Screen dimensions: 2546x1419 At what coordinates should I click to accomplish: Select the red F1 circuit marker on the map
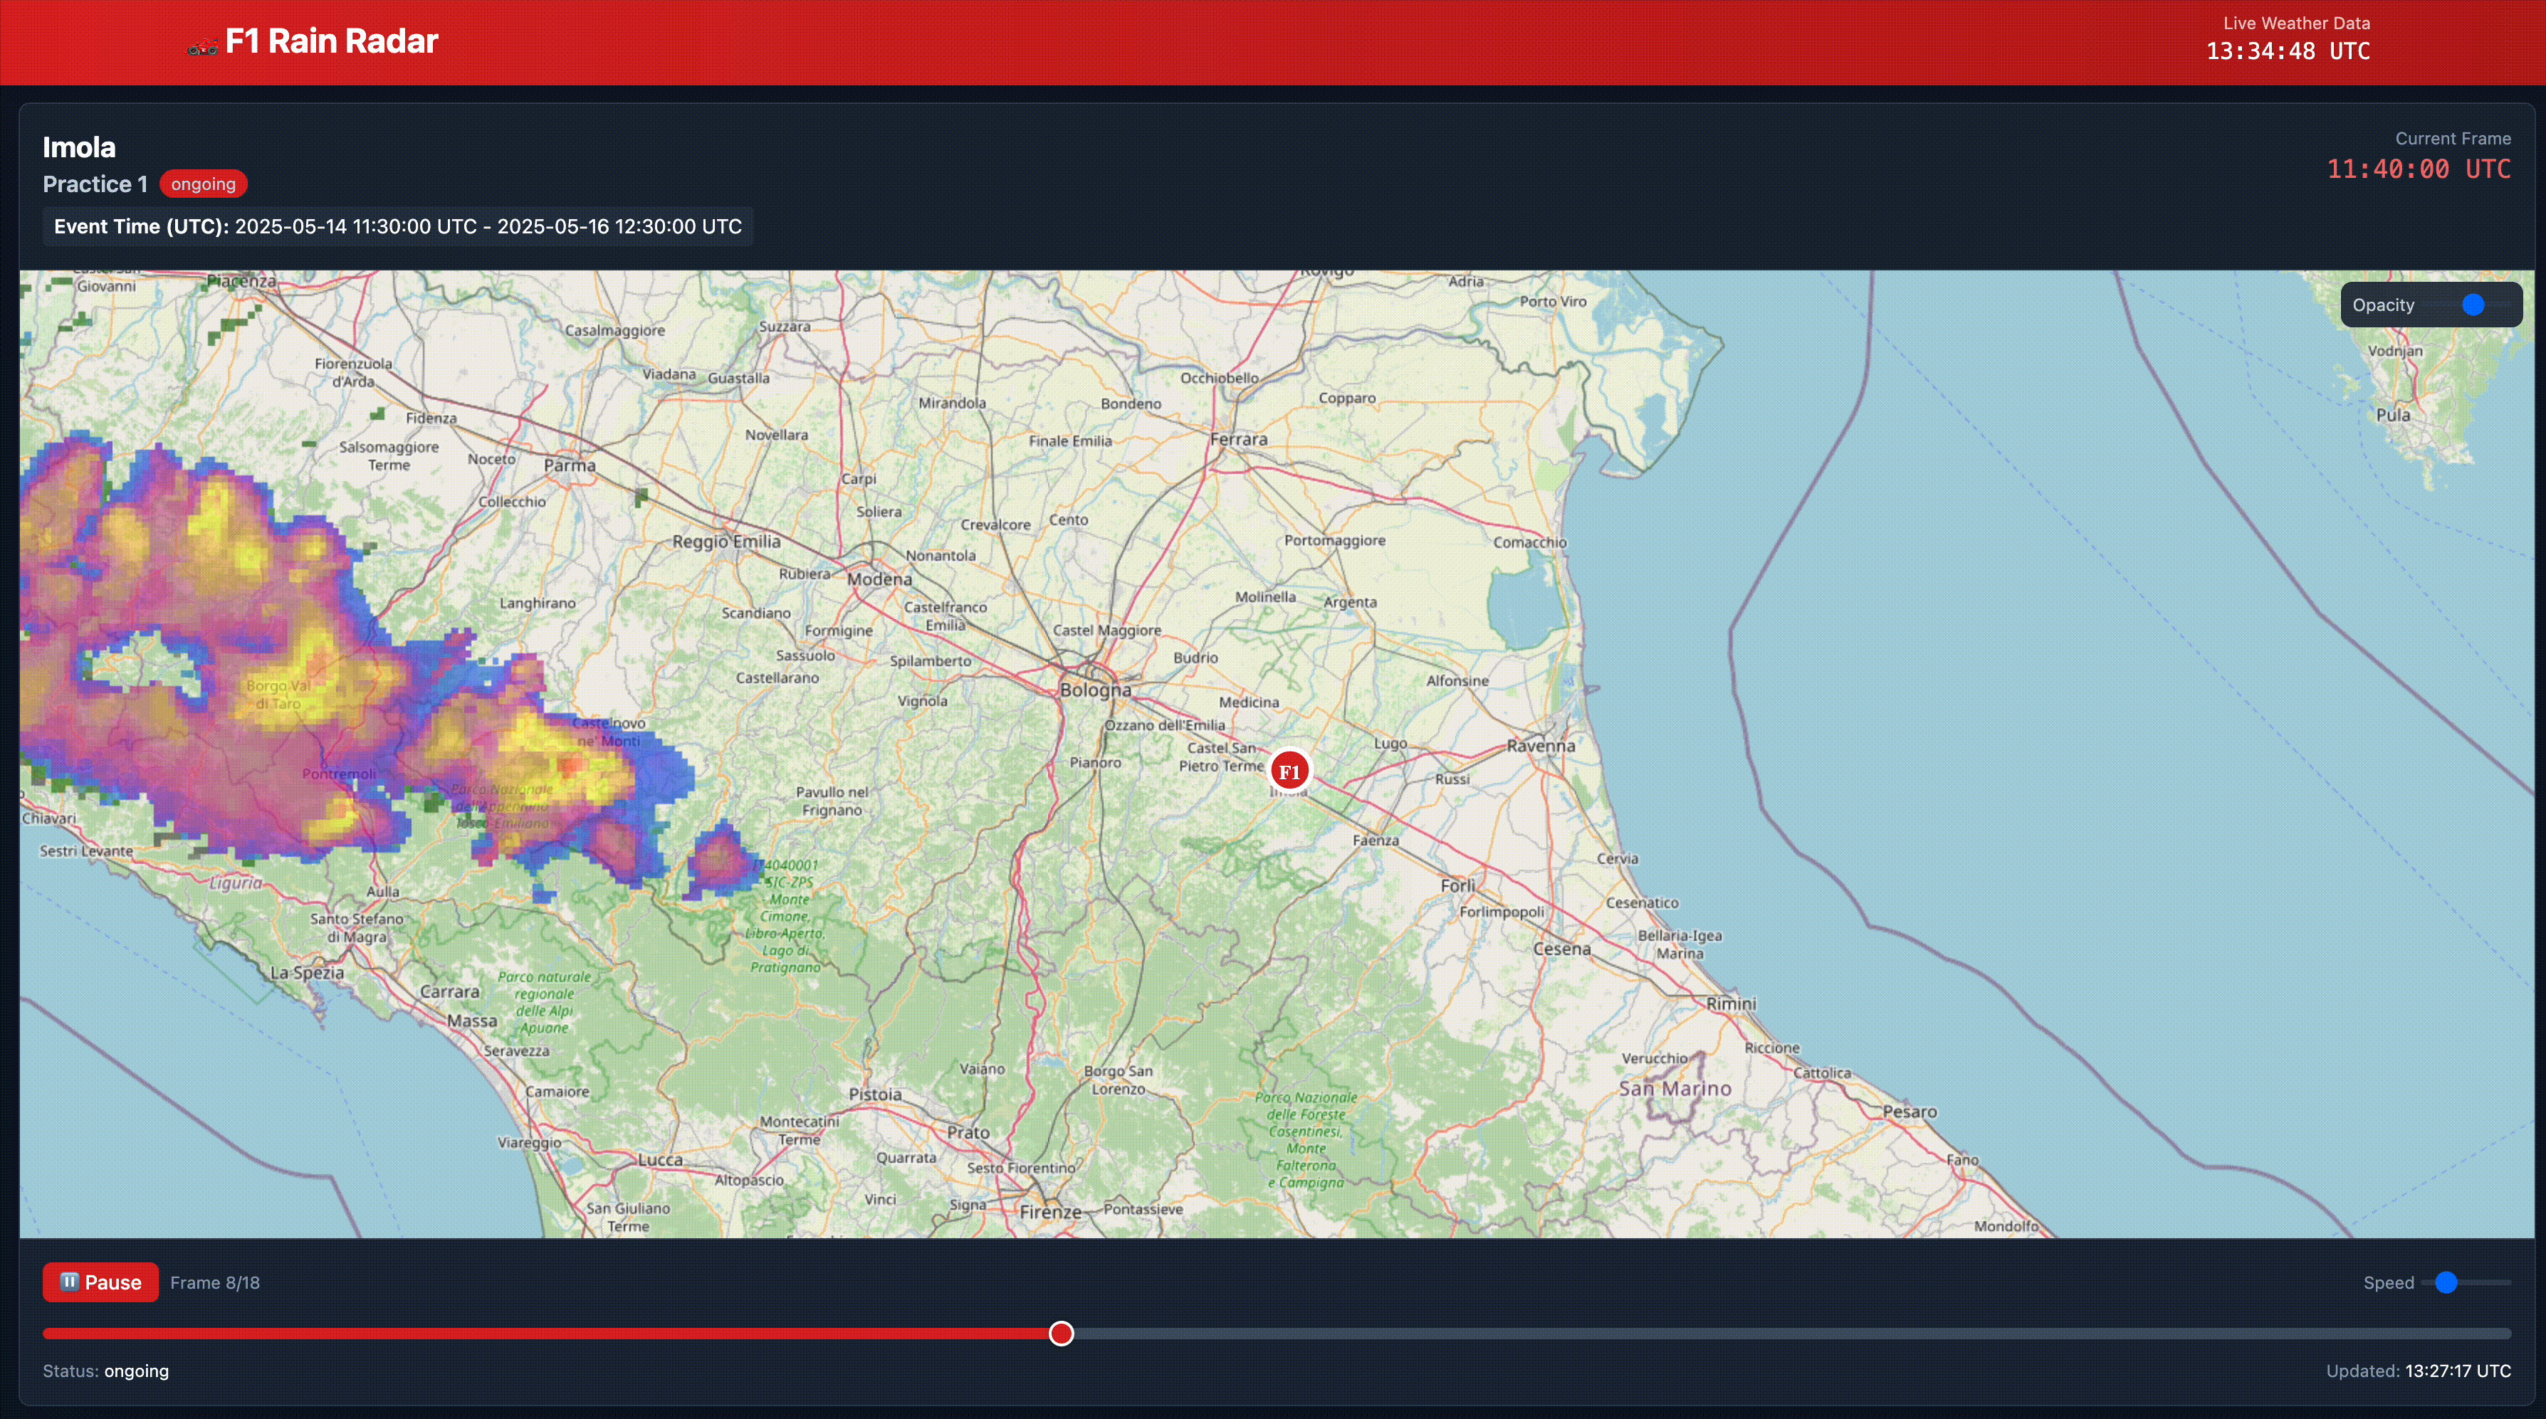click(1290, 770)
